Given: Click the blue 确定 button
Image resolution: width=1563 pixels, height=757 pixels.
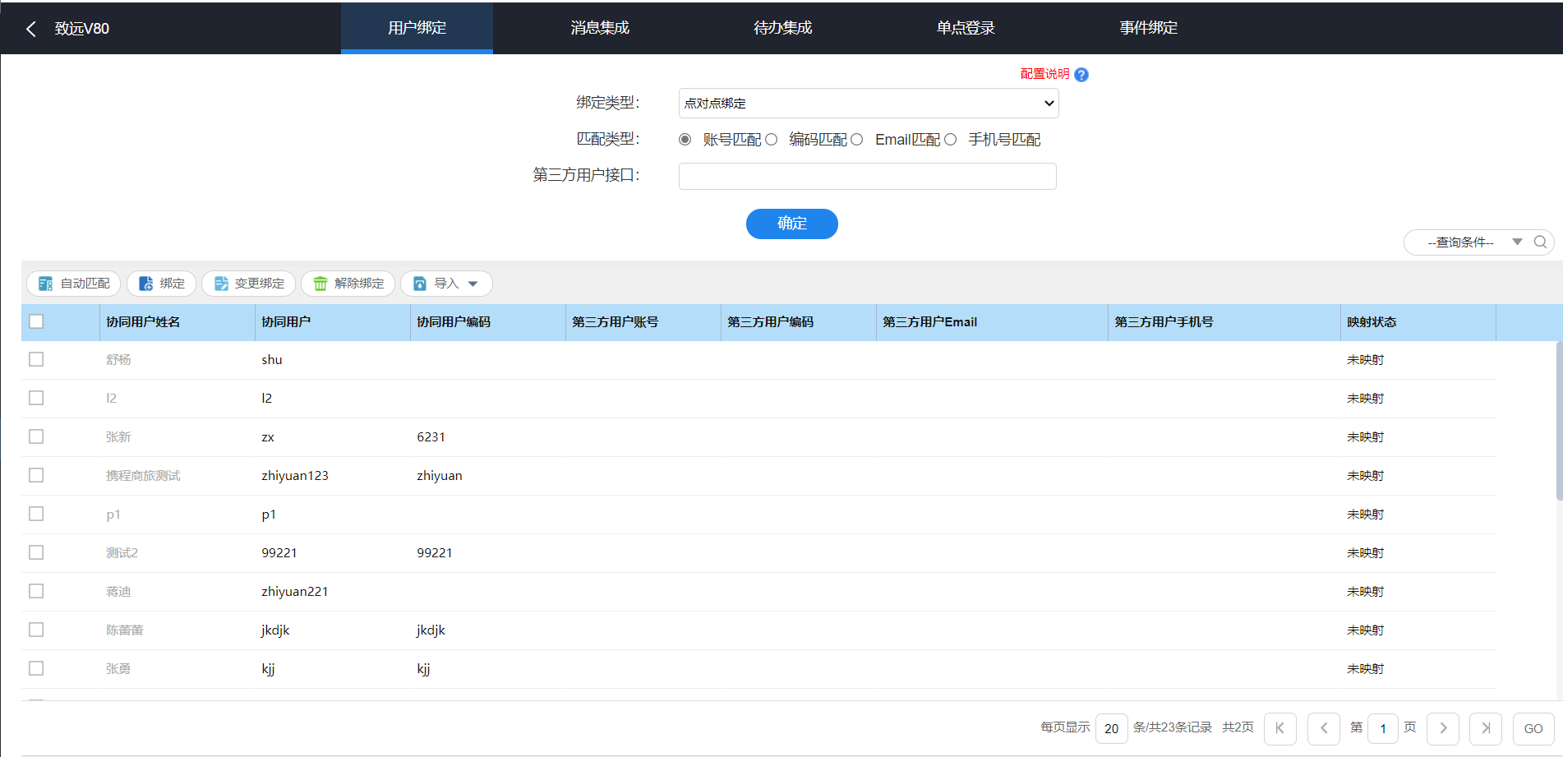Looking at the screenshot, I should [791, 224].
